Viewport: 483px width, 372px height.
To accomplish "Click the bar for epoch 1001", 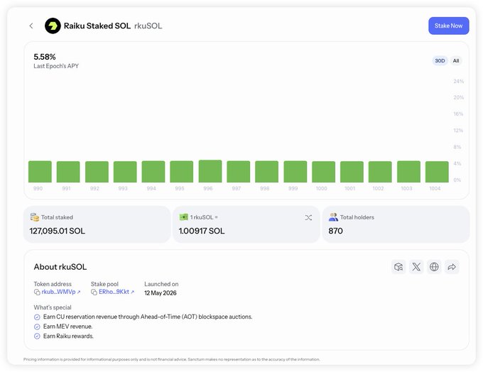I will click(352, 172).
